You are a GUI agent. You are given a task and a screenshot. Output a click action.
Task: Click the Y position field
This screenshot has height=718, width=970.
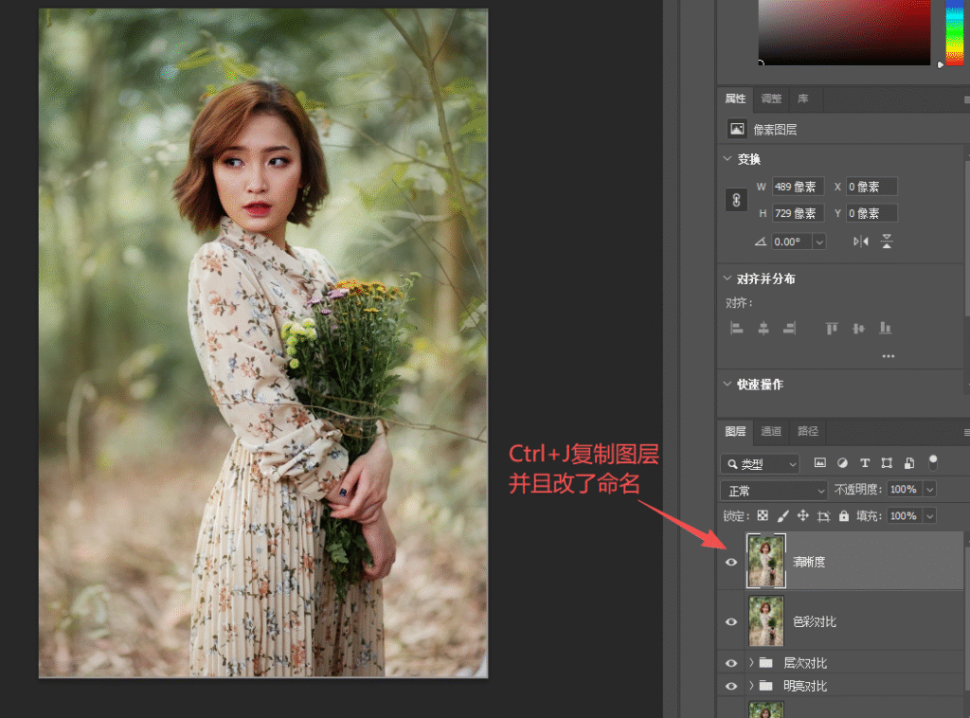pos(871,213)
